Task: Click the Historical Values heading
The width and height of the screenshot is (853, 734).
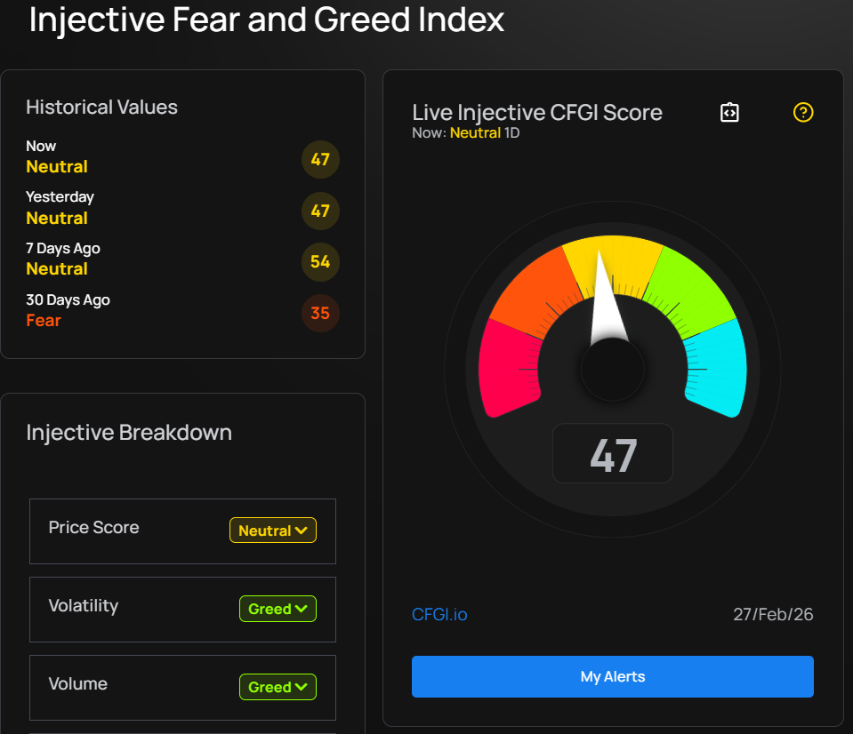Action: 101,107
